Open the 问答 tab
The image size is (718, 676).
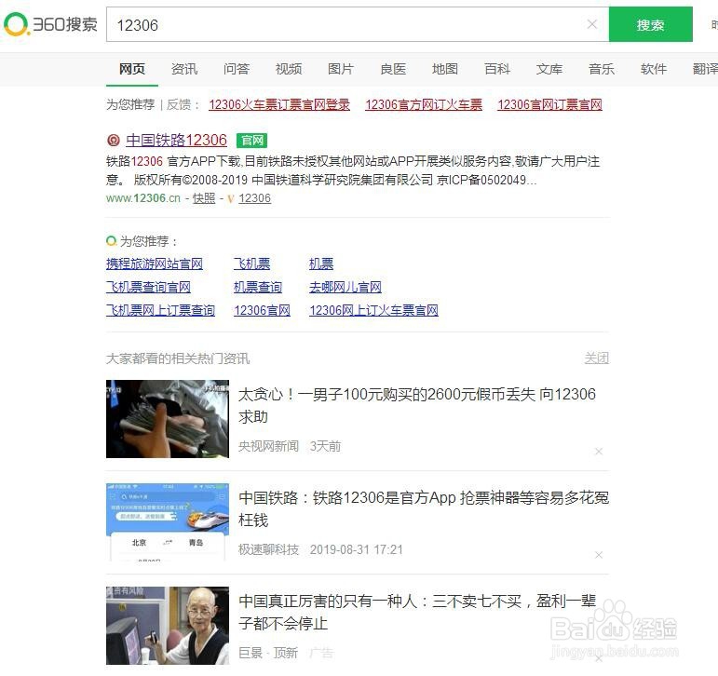tap(237, 69)
